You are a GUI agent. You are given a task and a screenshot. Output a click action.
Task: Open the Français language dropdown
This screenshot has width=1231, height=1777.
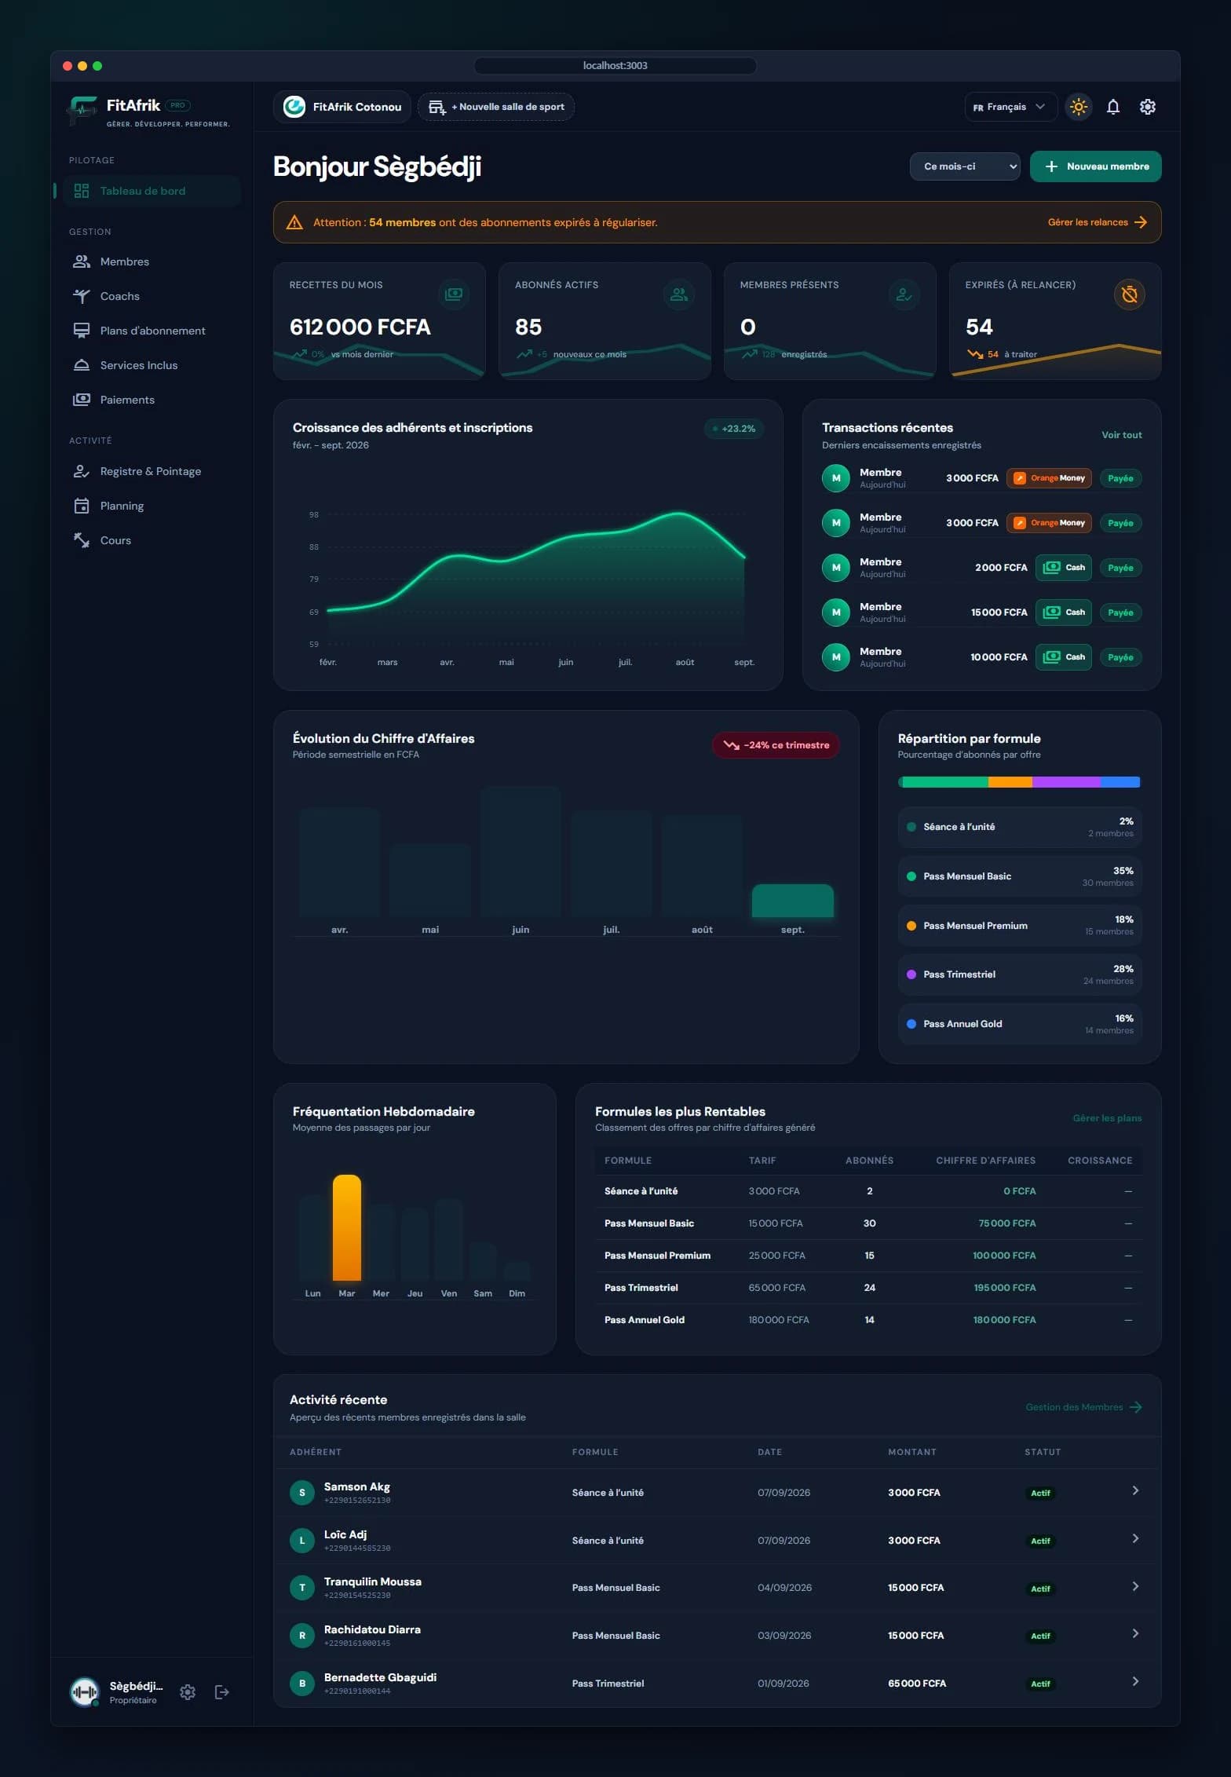(1010, 107)
